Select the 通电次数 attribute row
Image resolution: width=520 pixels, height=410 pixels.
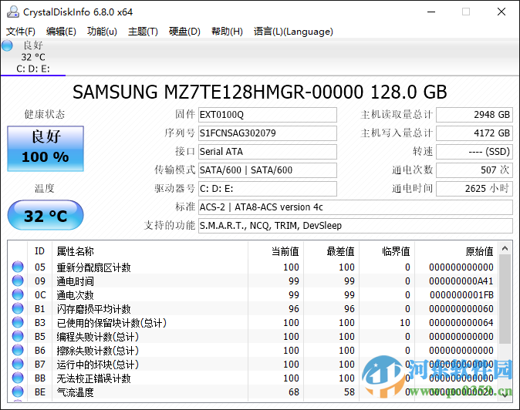(253, 294)
